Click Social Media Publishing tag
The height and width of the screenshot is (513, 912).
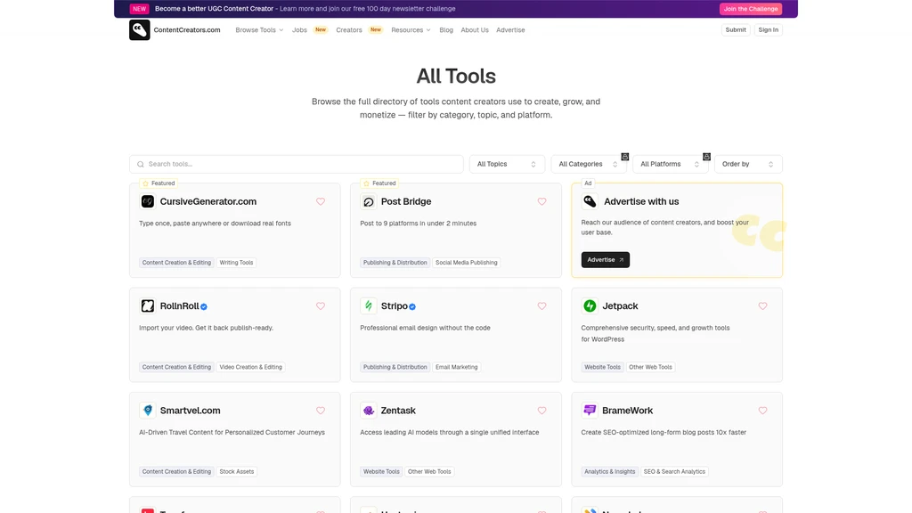[x=467, y=263]
